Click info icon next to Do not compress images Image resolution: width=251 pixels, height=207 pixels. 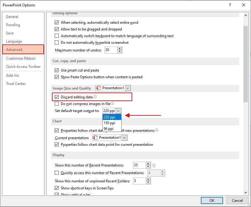pyautogui.click(x=113, y=103)
